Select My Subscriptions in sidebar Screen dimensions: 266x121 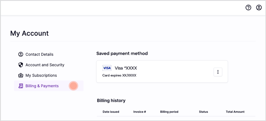pyautogui.click(x=41, y=75)
